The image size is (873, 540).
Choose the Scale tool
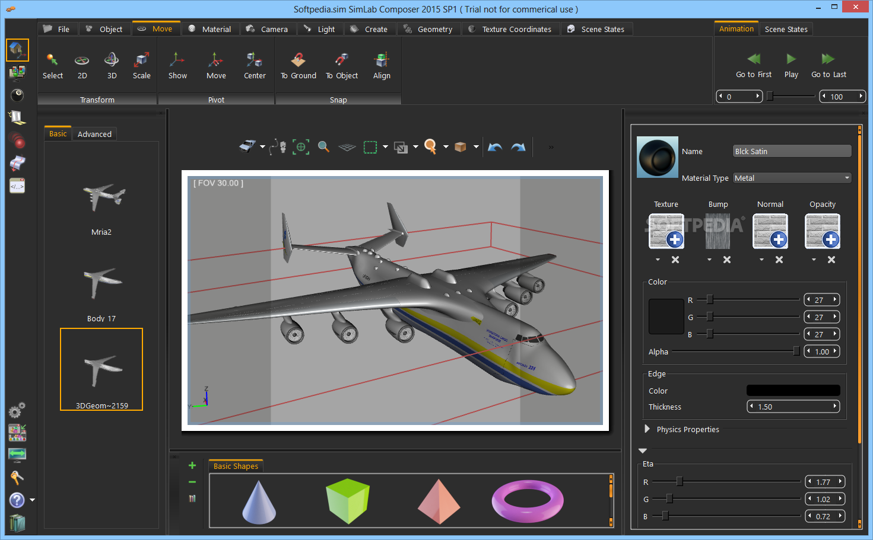click(141, 66)
